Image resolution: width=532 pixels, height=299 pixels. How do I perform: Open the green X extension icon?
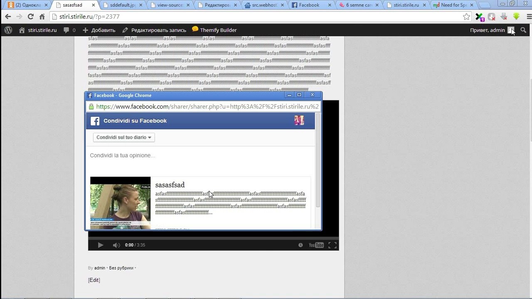479,17
